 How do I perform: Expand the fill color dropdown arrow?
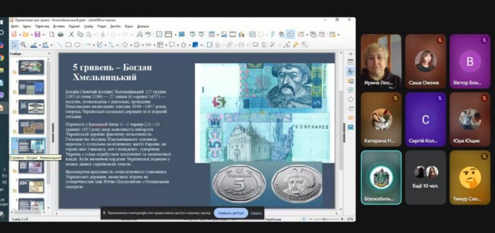click(x=52, y=45)
